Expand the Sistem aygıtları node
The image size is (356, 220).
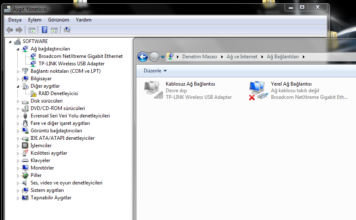pos(18,191)
